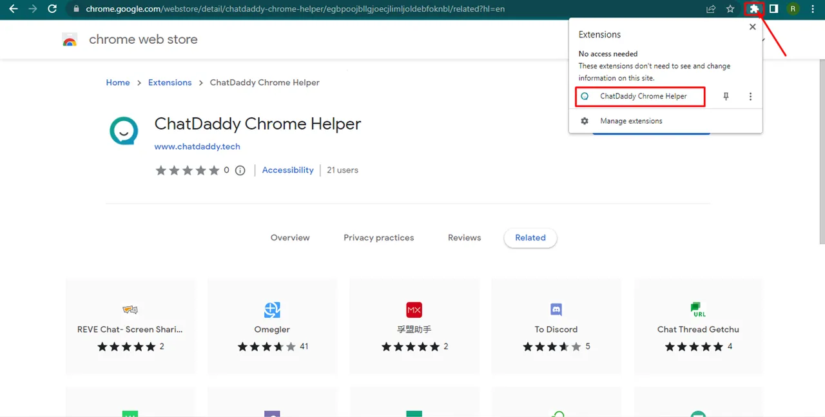Click Manage extensions in popup
The height and width of the screenshot is (417, 825).
pos(630,121)
